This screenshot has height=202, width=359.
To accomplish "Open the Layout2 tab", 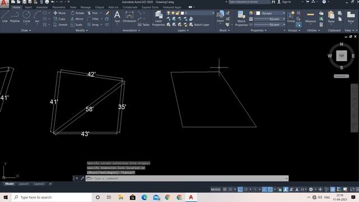I will 39,183.
